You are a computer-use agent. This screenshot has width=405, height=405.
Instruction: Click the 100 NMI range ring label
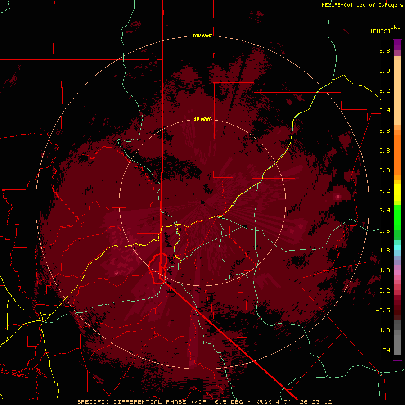[202, 36]
